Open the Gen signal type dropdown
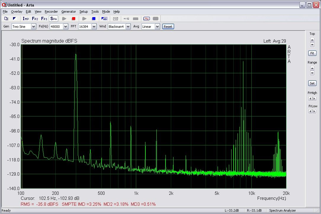 (x=34, y=27)
